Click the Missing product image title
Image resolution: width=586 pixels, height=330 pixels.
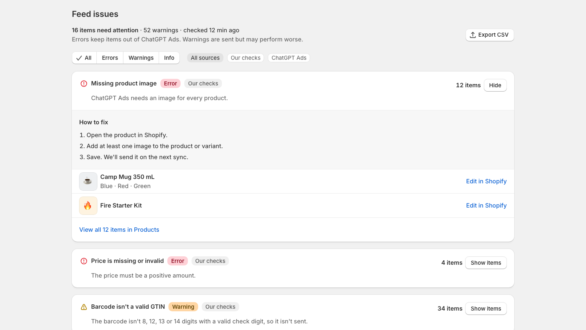coord(124,84)
